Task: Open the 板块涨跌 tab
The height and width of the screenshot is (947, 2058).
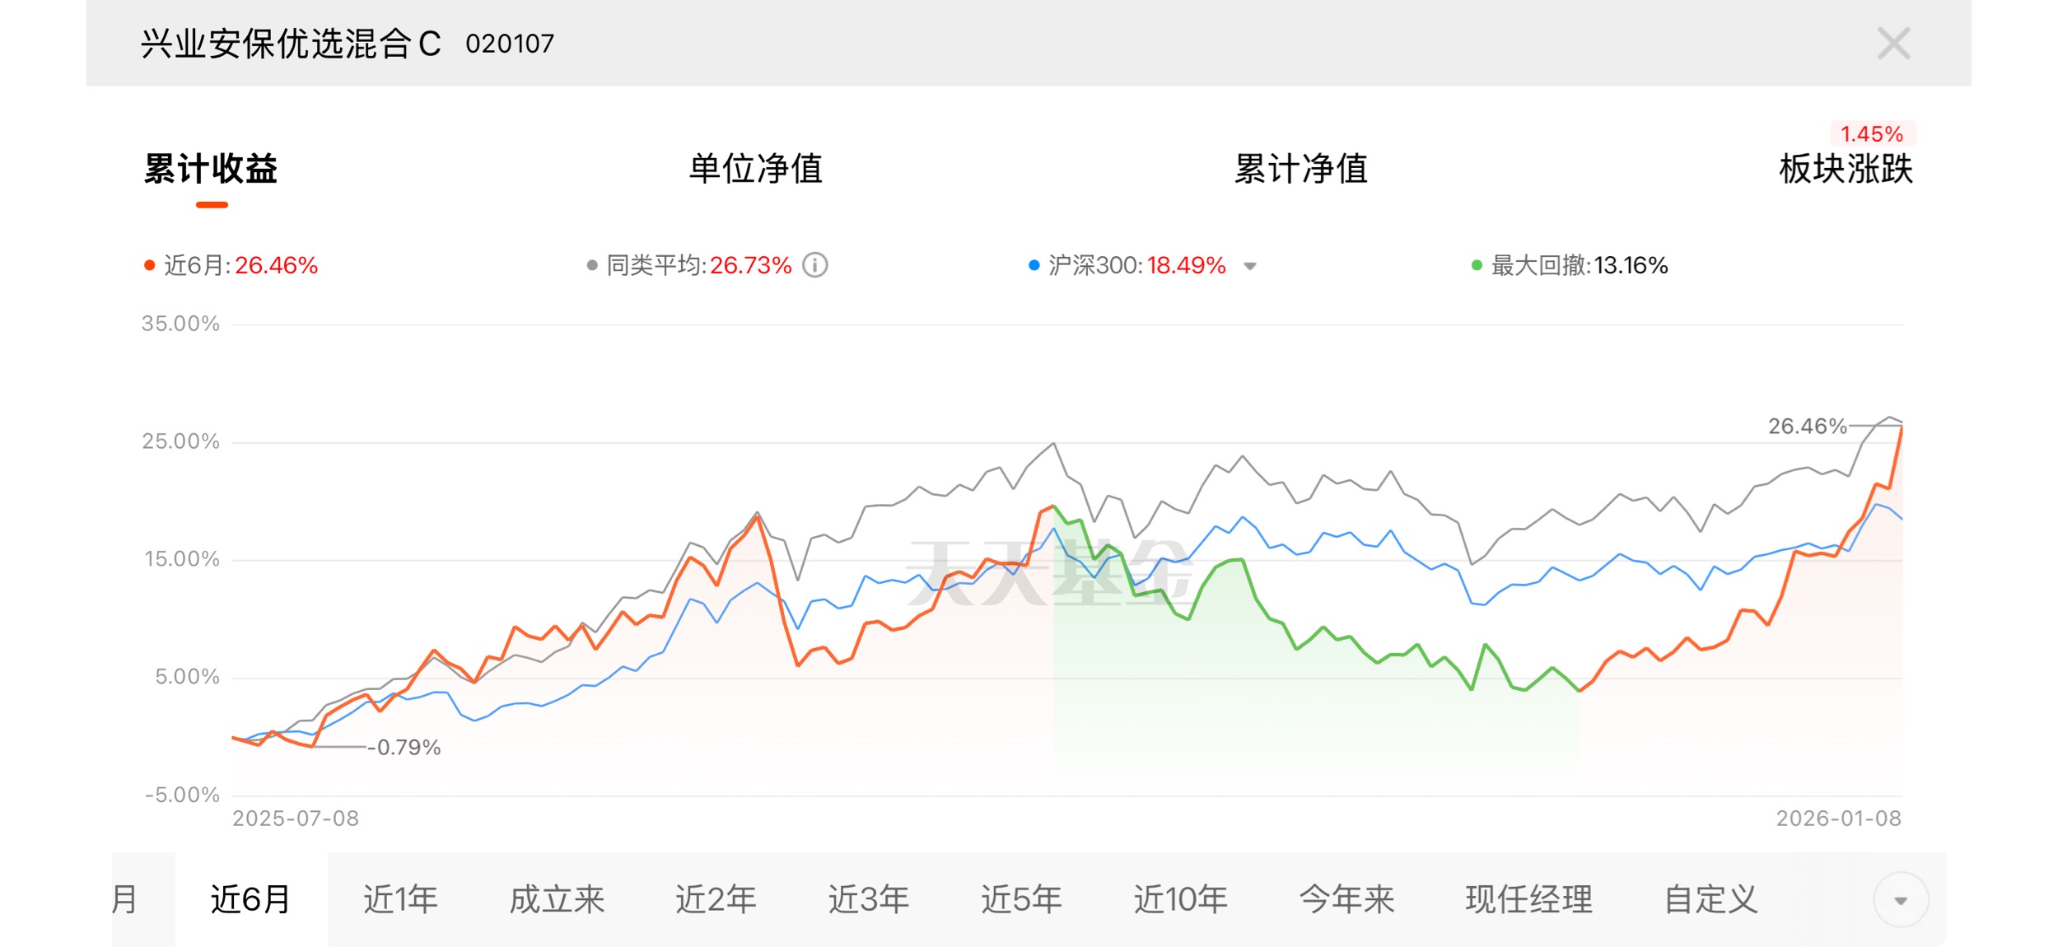Action: (x=1846, y=169)
